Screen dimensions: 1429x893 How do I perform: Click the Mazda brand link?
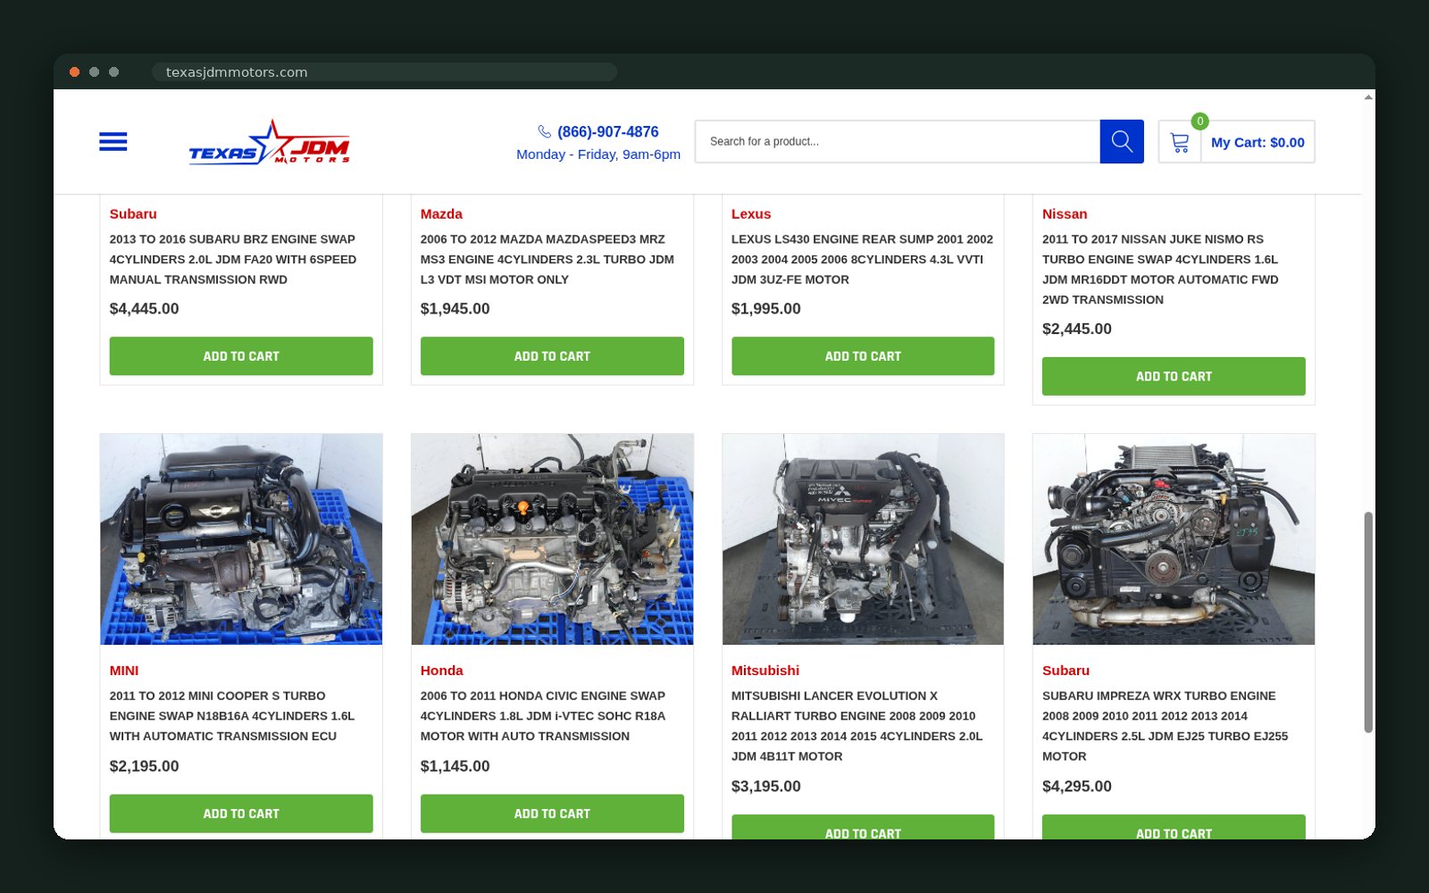point(441,213)
